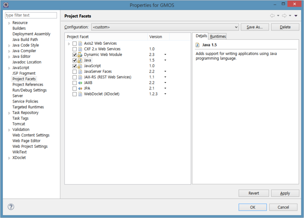Uncheck the Dynamic Web Module checkbox
This screenshot has width=304, height=218.
(x=74, y=55)
